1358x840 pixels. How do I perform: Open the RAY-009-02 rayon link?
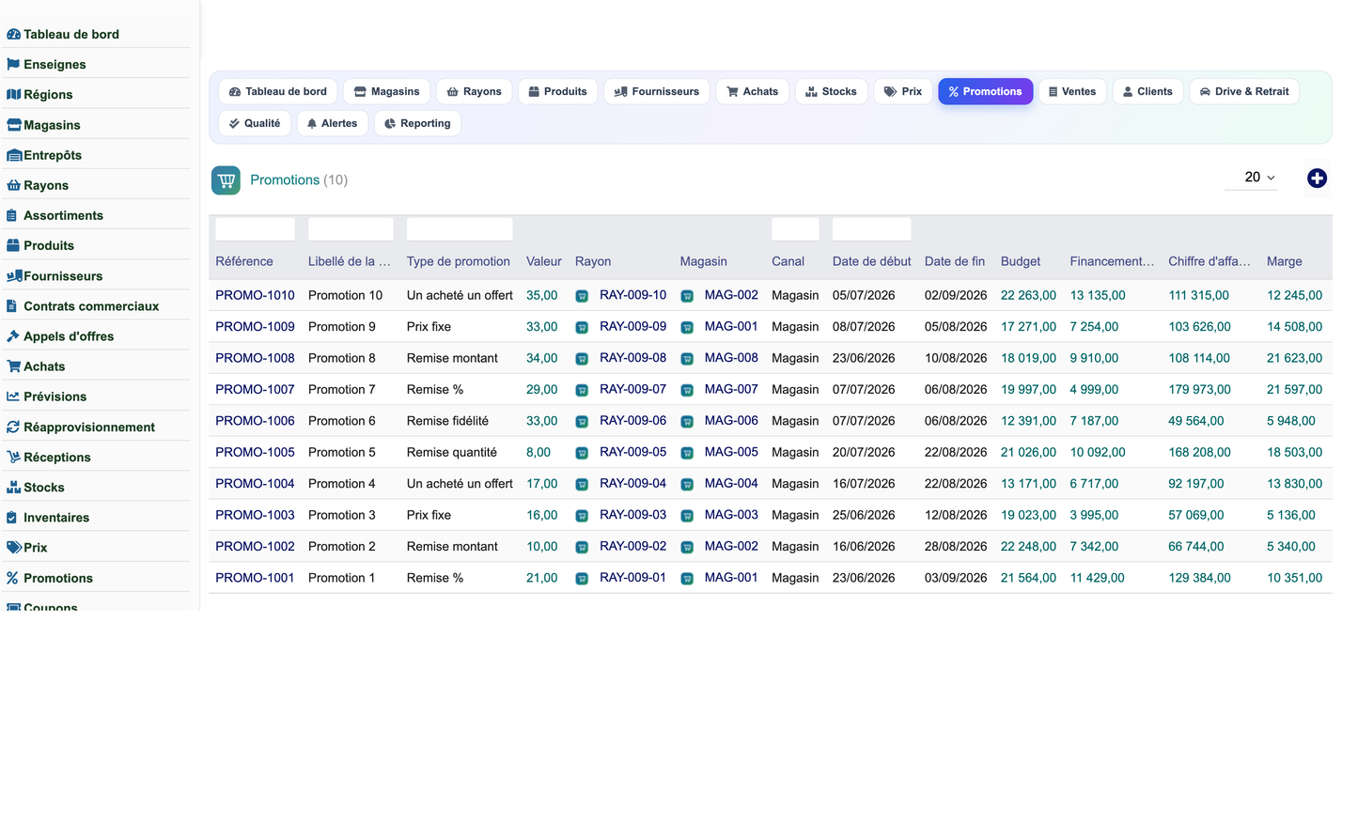coord(632,546)
